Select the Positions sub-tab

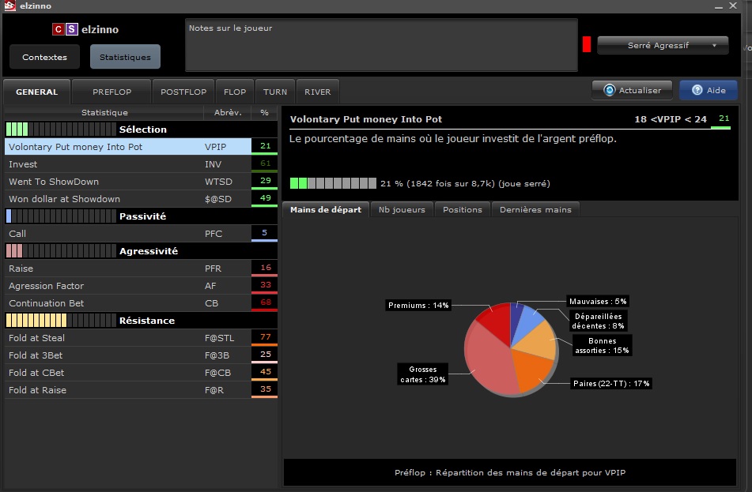point(462,209)
